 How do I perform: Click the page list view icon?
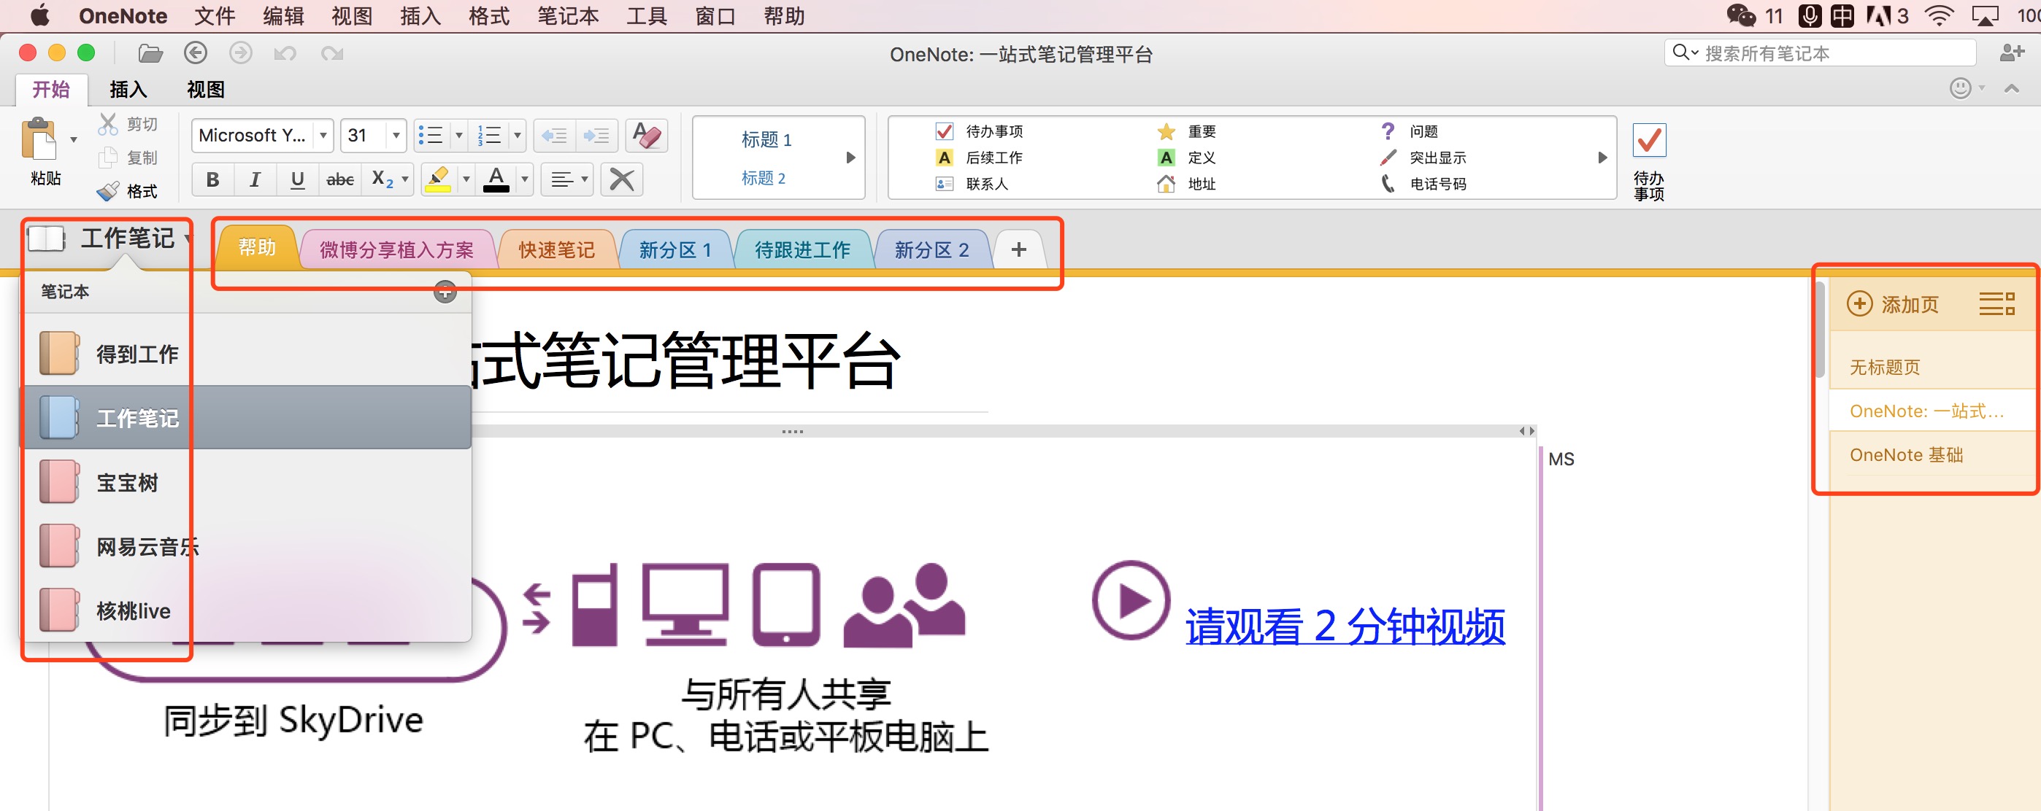tap(1996, 304)
